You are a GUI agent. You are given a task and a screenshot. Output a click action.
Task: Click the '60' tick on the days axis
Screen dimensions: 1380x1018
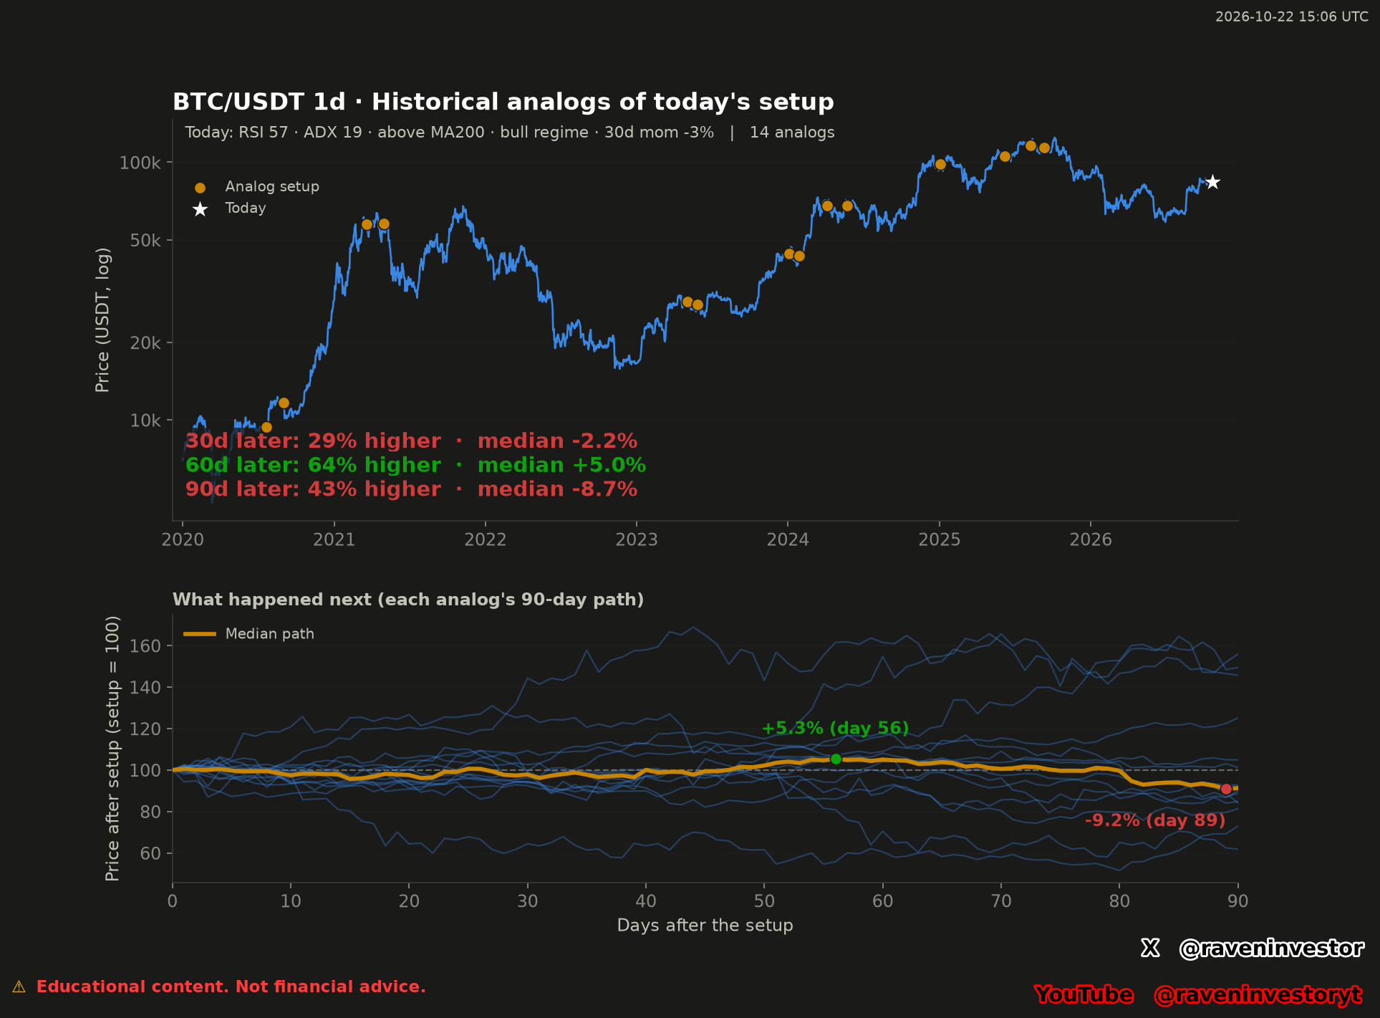pyautogui.click(x=883, y=901)
